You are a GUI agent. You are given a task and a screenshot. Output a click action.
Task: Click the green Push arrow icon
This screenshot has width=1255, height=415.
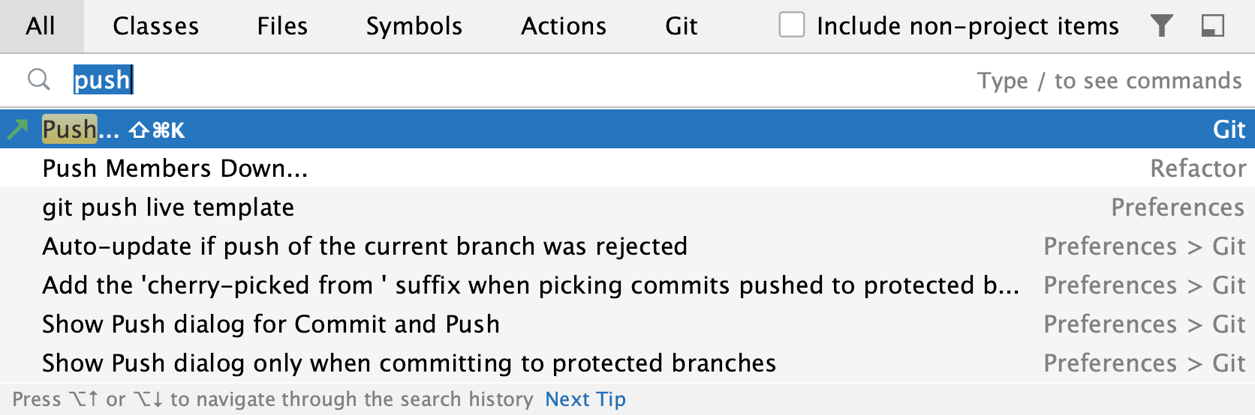coord(18,130)
